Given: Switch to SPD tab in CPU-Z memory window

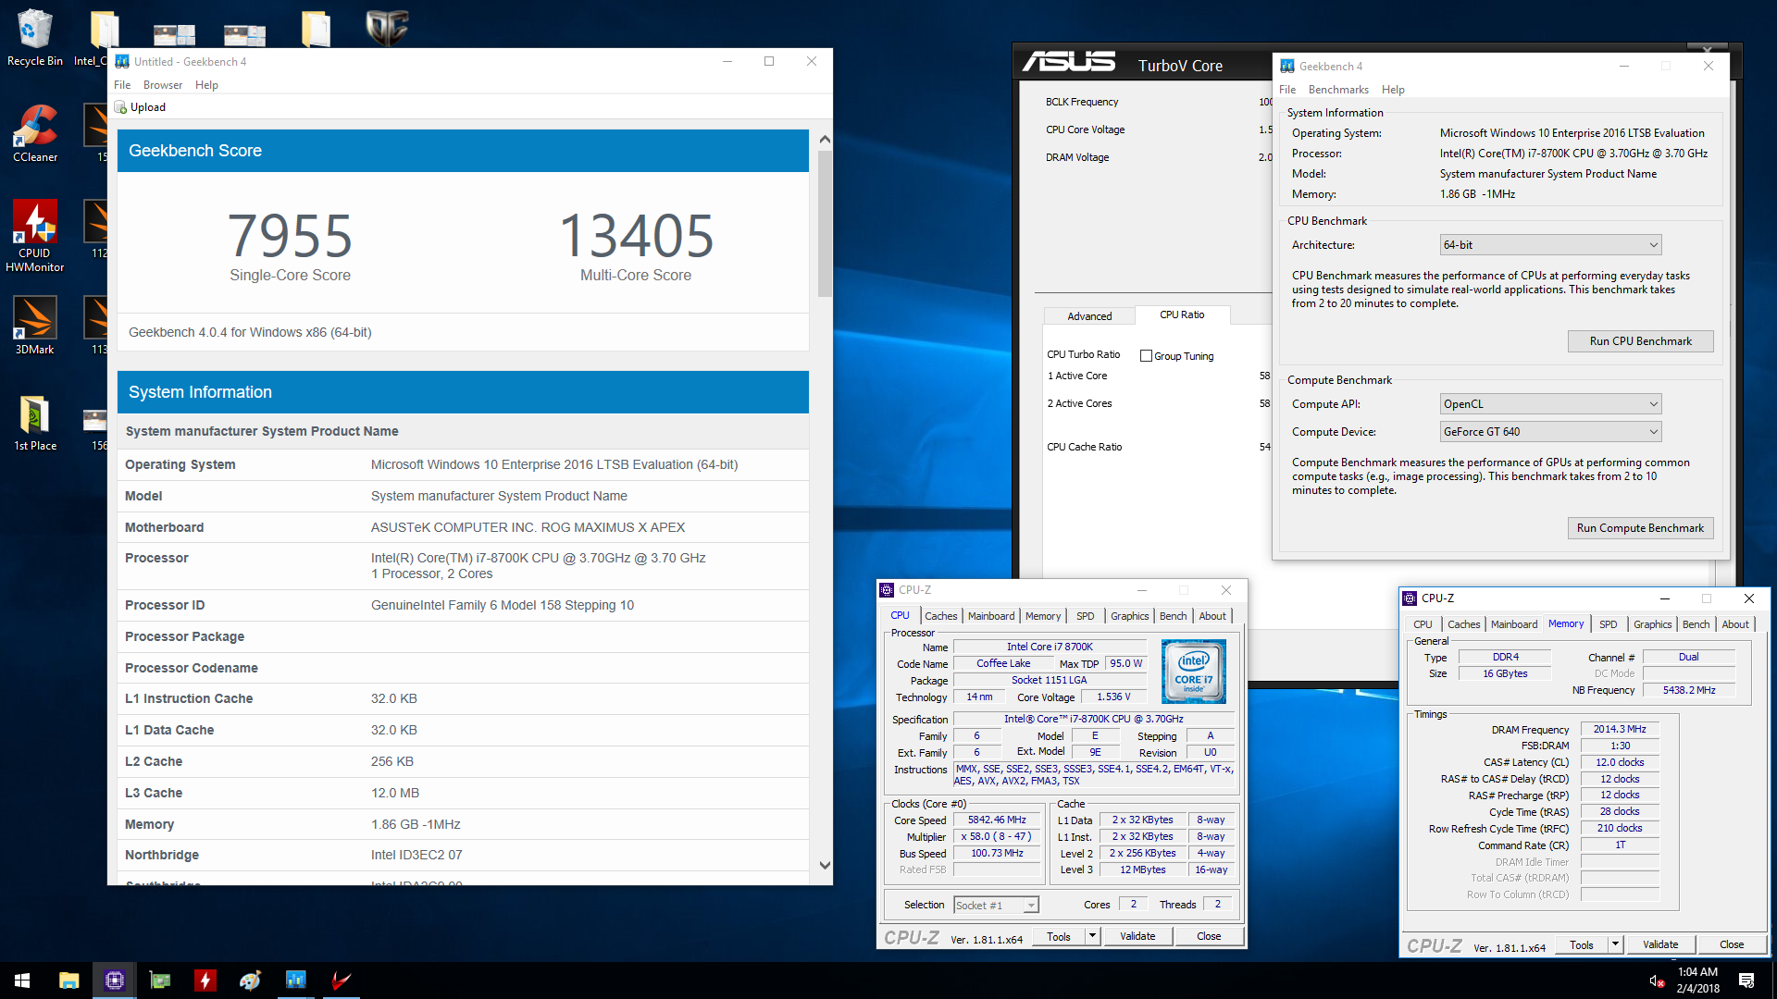Looking at the screenshot, I should click(x=1609, y=624).
